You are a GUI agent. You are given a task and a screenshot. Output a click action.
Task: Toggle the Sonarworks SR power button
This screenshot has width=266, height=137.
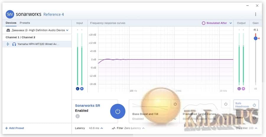[x=118, y=111]
